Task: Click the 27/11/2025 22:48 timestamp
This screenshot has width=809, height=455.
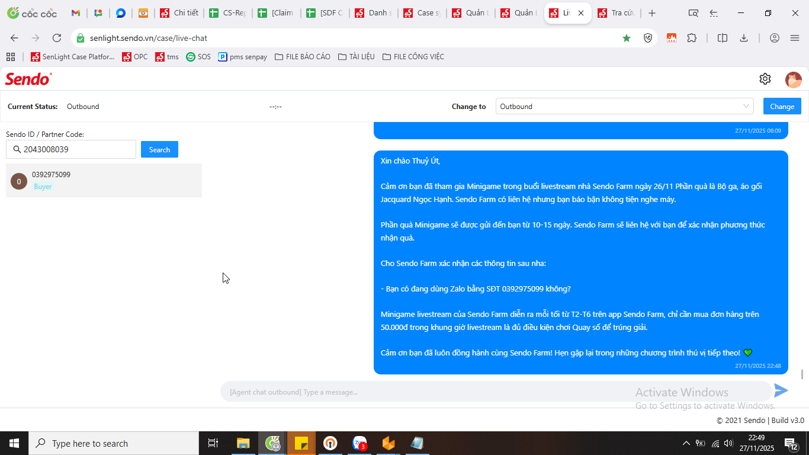Action: [x=758, y=366]
